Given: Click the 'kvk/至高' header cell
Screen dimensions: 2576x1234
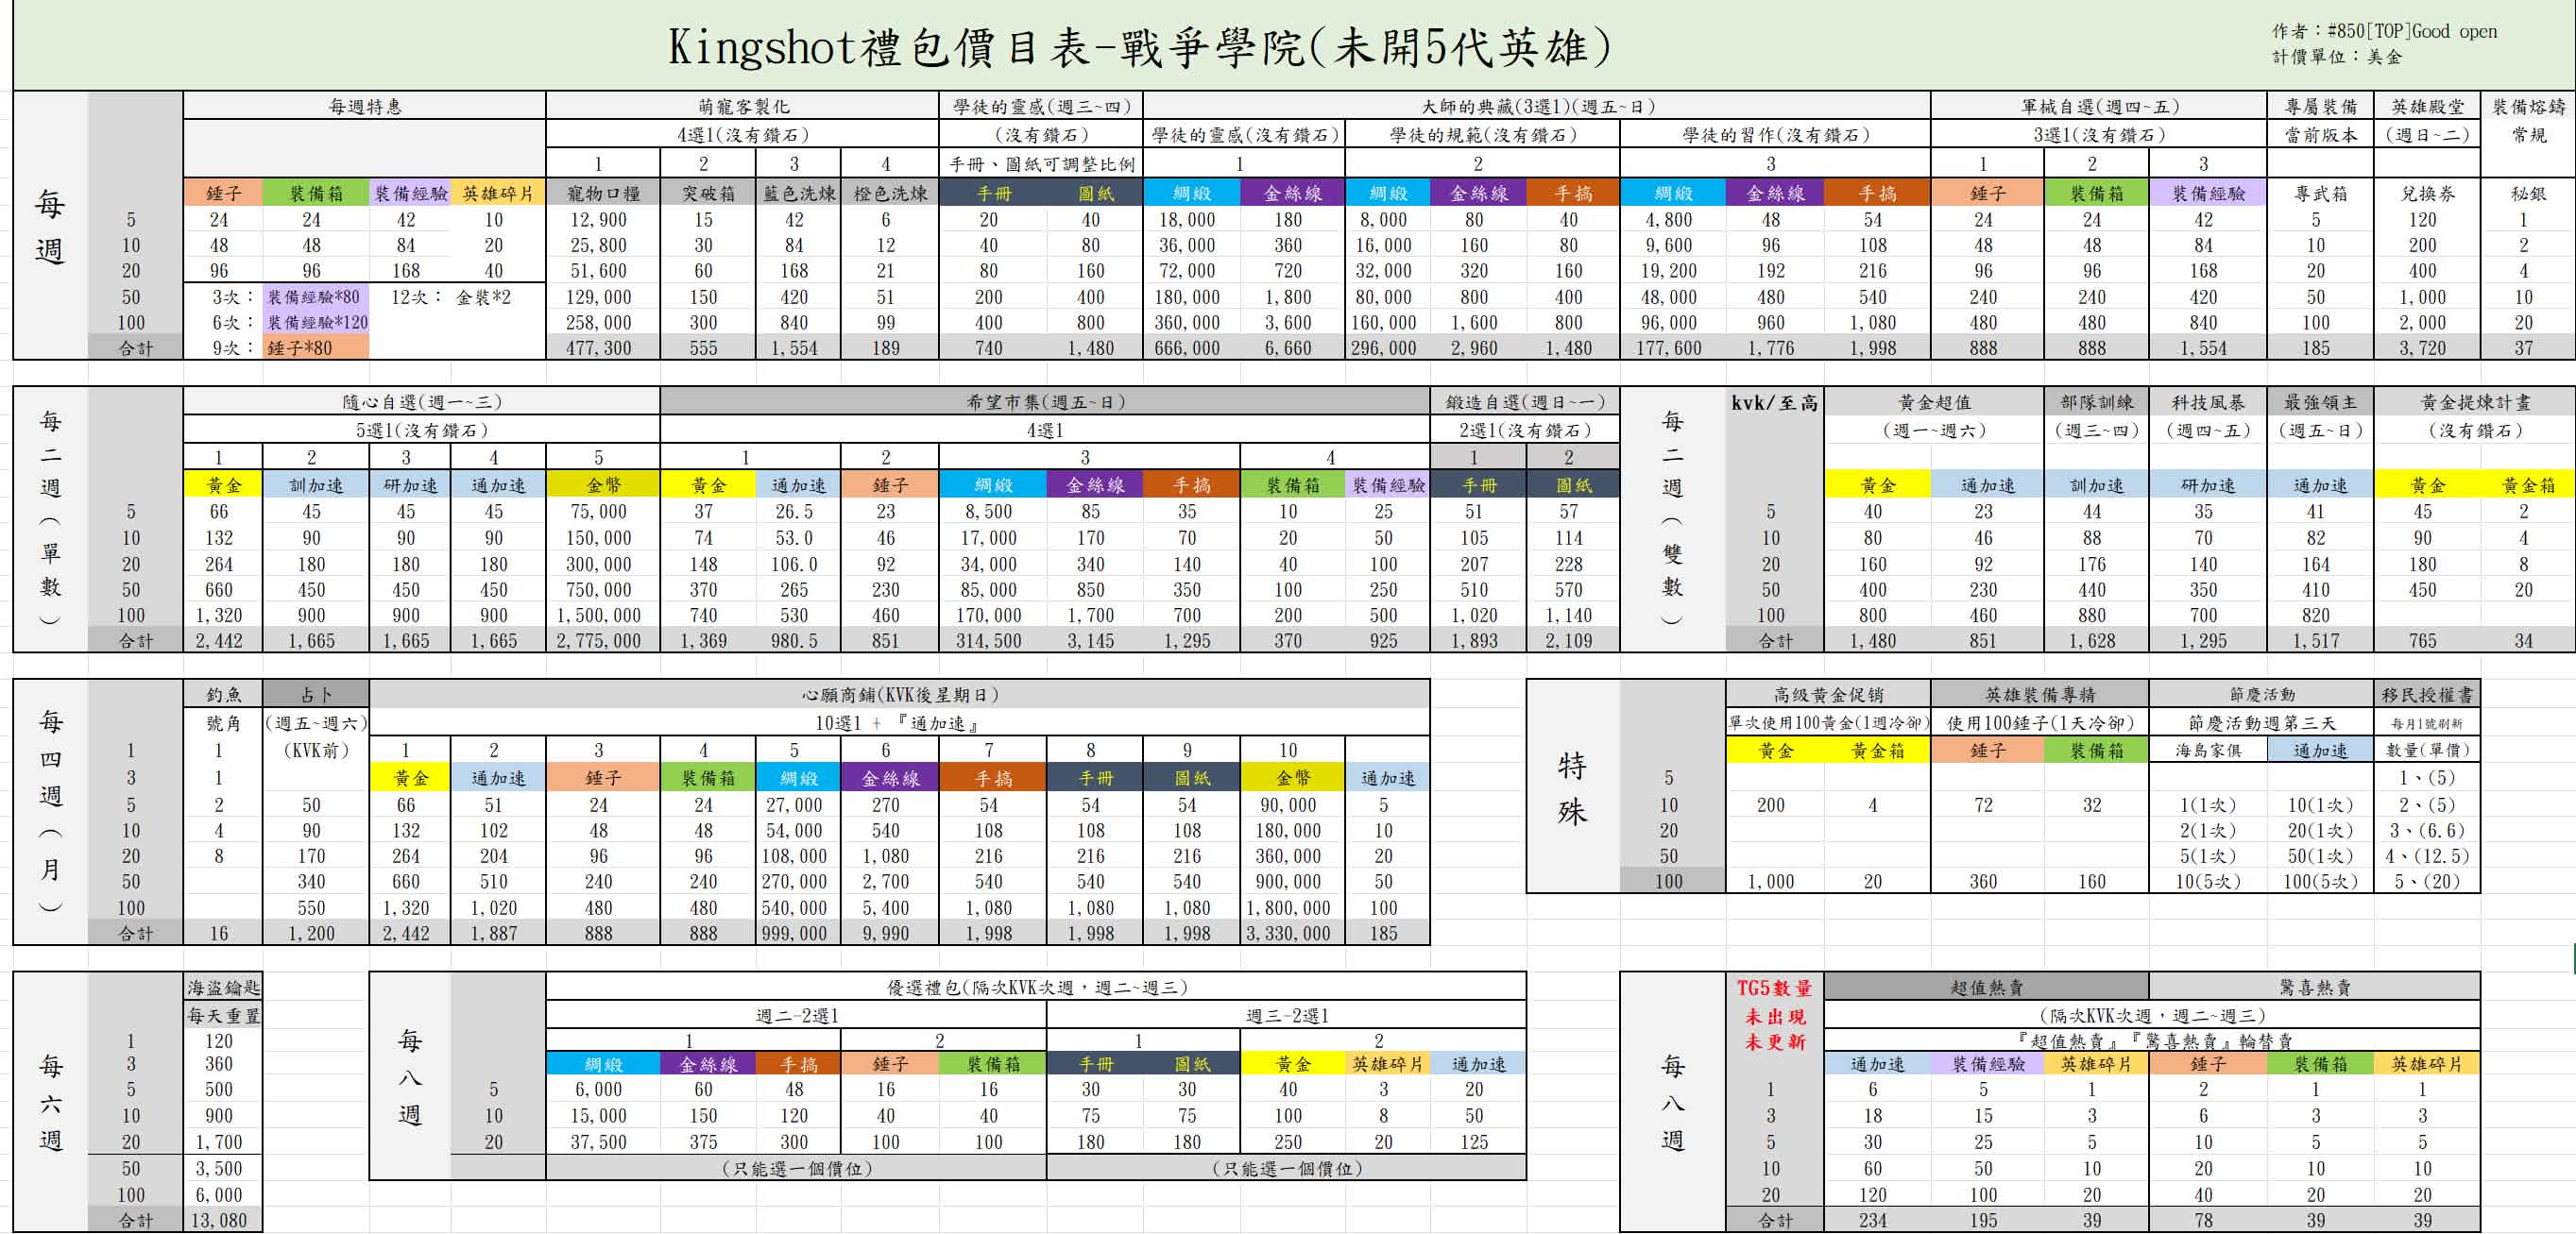Looking at the screenshot, I should (x=1775, y=401).
